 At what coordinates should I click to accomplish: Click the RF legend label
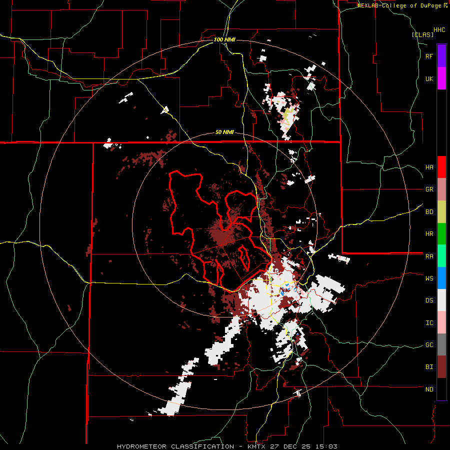(429, 56)
